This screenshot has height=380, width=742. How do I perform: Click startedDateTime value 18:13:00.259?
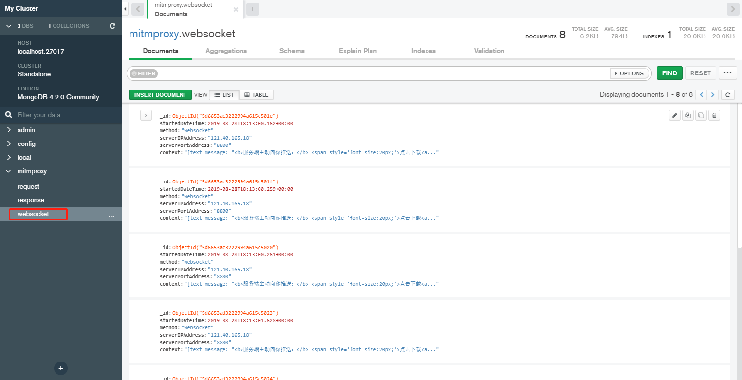pyautogui.click(x=250, y=189)
